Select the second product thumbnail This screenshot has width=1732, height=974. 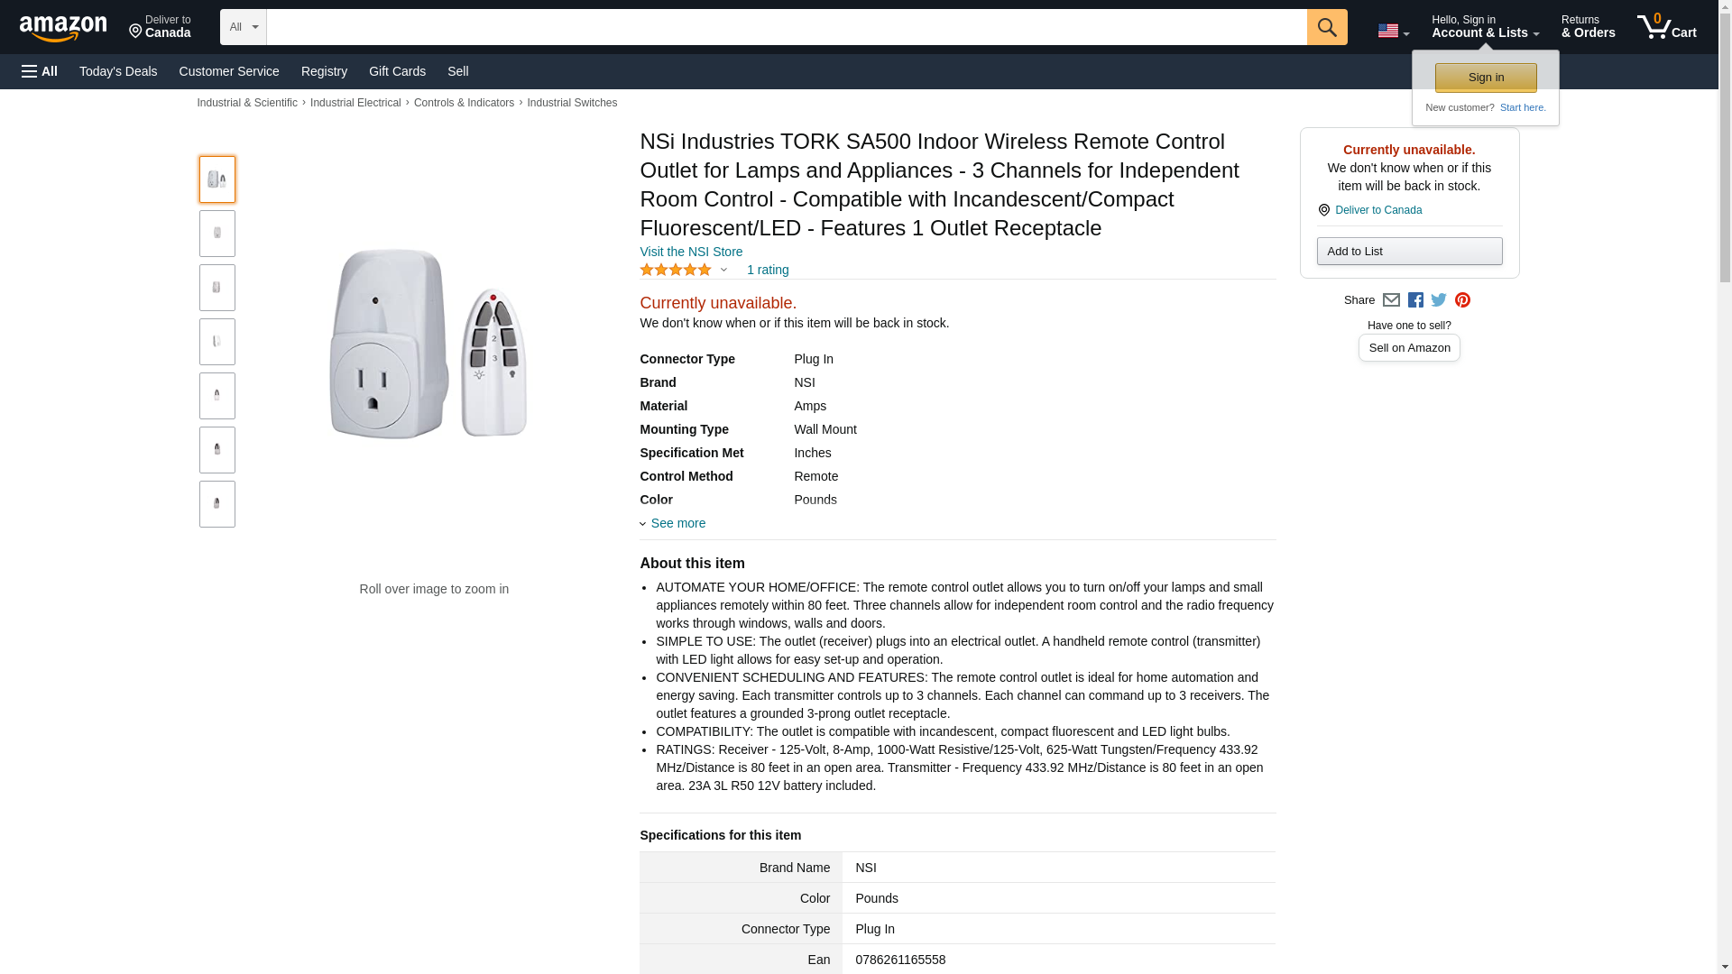217,234
